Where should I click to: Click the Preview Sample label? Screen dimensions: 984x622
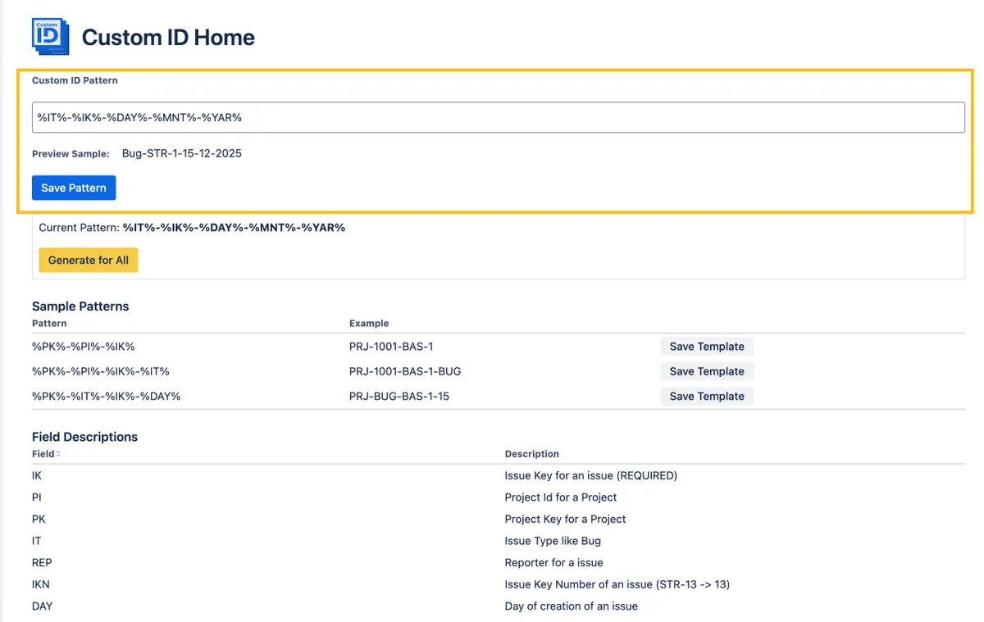pos(71,154)
